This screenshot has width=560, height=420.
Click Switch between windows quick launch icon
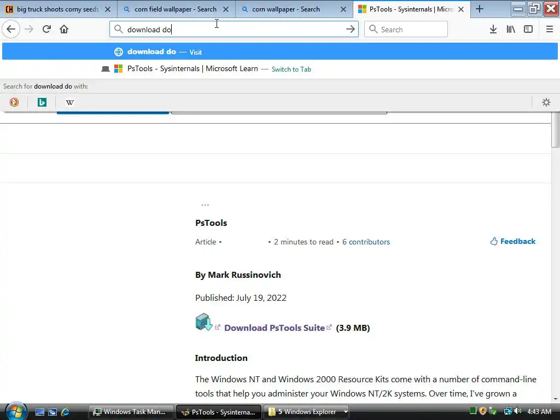pos(52,412)
